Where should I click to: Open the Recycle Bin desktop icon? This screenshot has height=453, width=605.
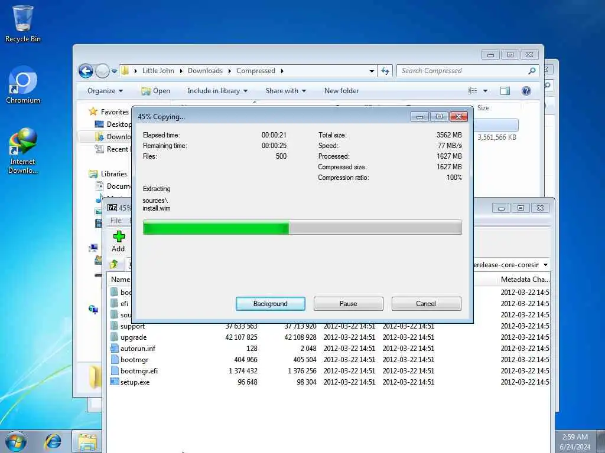[22, 24]
